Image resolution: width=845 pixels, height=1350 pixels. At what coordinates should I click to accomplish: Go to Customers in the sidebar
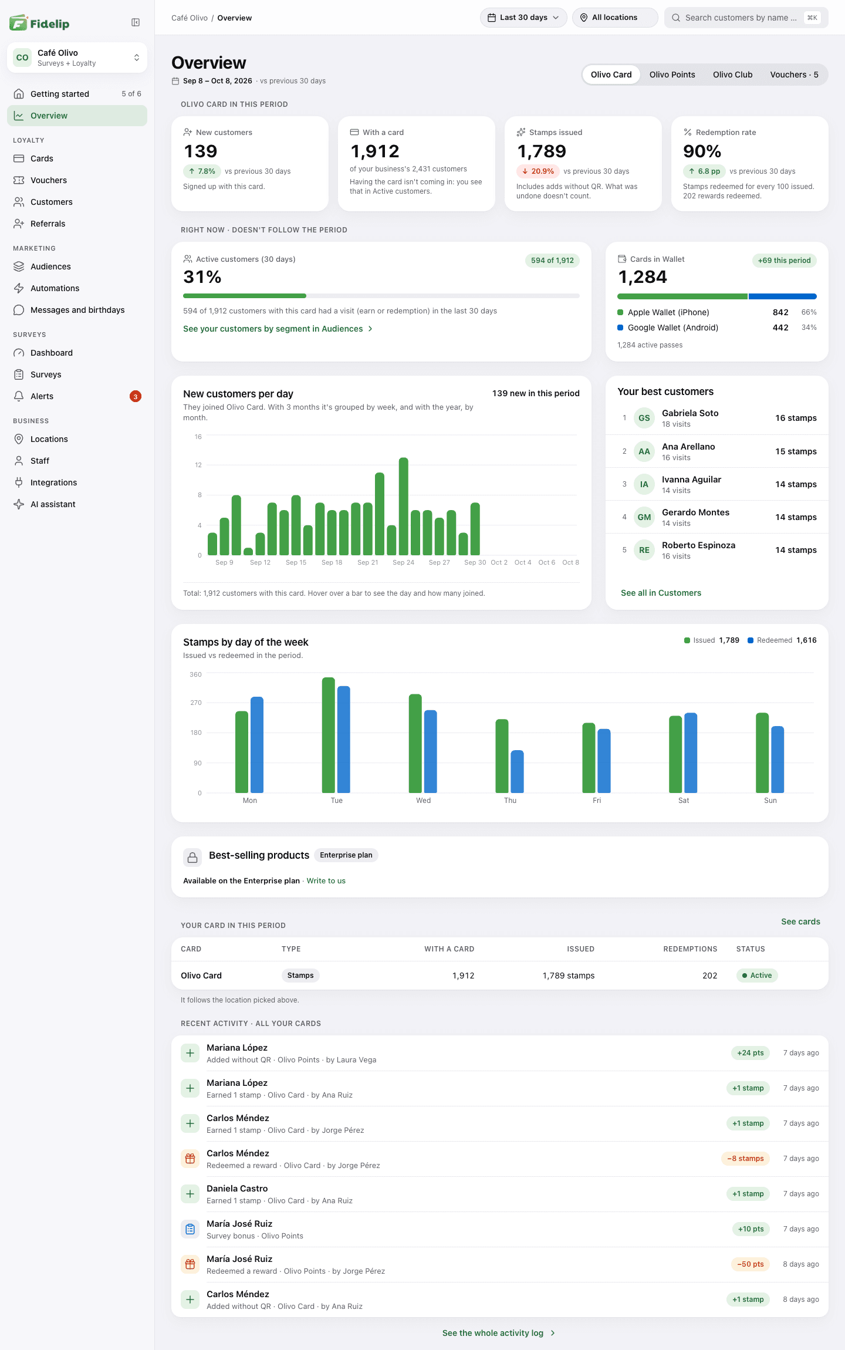click(x=77, y=202)
